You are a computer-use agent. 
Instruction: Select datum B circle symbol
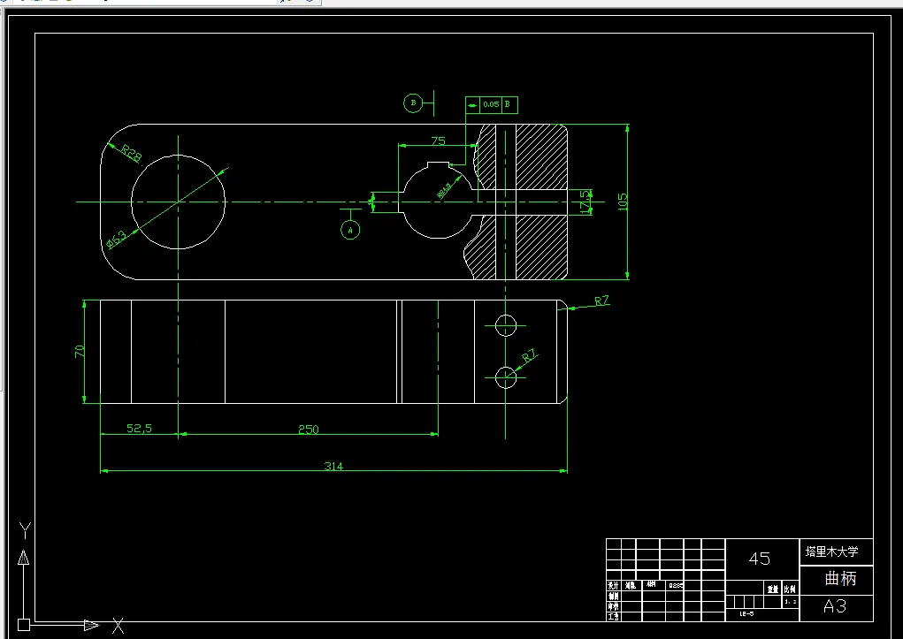(x=413, y=103)
